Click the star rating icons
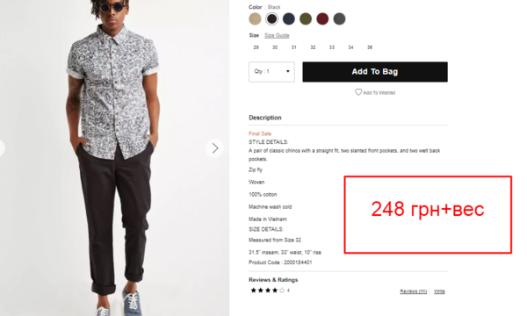 [268, 291]
